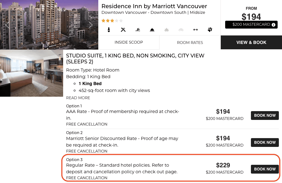Viewport: 282px width, 183px height.
Task: Open the Inside Scoop tab
Action: [x=129, y=42]
